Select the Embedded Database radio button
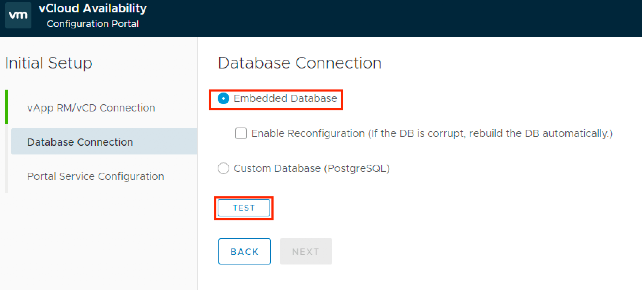Screen dimensions: 642x290 click(x=223, y=98)
